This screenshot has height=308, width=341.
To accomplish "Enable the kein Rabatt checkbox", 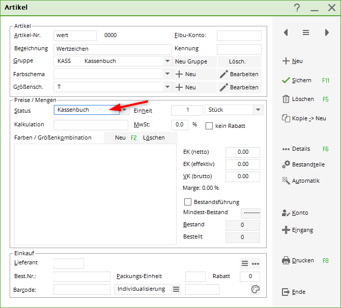I will [209, 125].
